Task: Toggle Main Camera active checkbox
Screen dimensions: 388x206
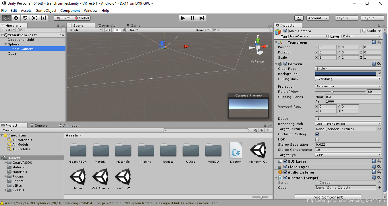Action: [x=285, y=31]
